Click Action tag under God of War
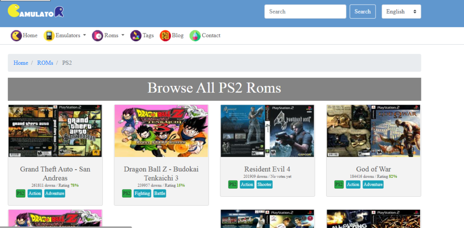 click(353, 185)
